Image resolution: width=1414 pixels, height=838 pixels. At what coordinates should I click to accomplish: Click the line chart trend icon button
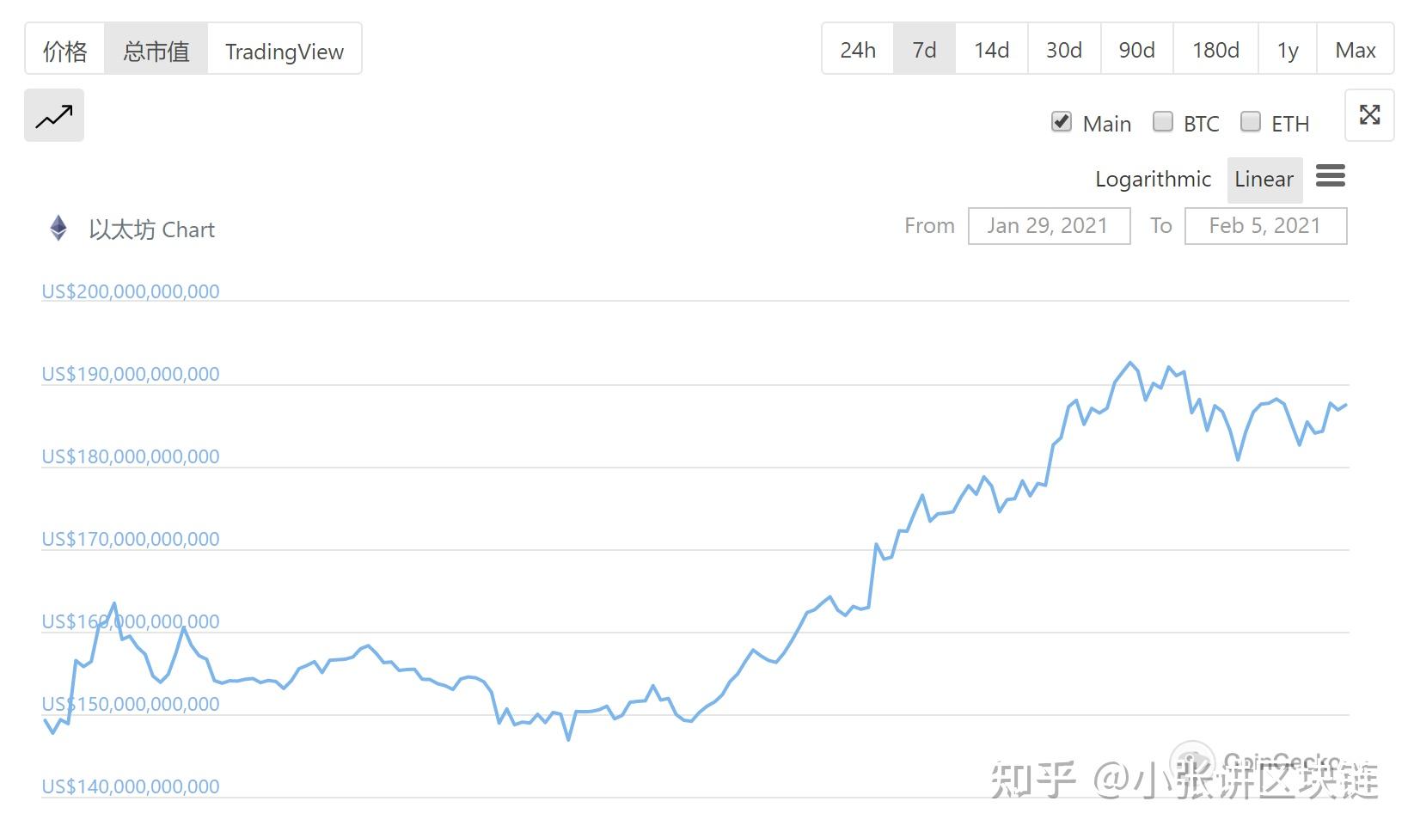[x=54, y=115]
